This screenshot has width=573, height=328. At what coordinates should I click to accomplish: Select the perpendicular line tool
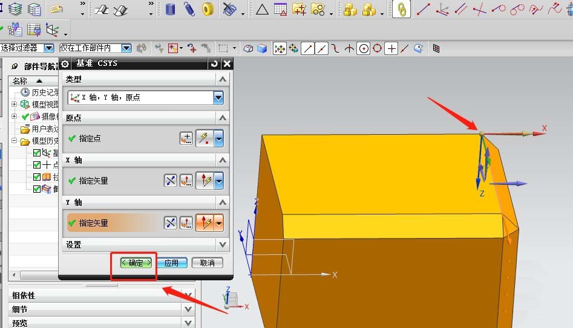pos(479,9)
